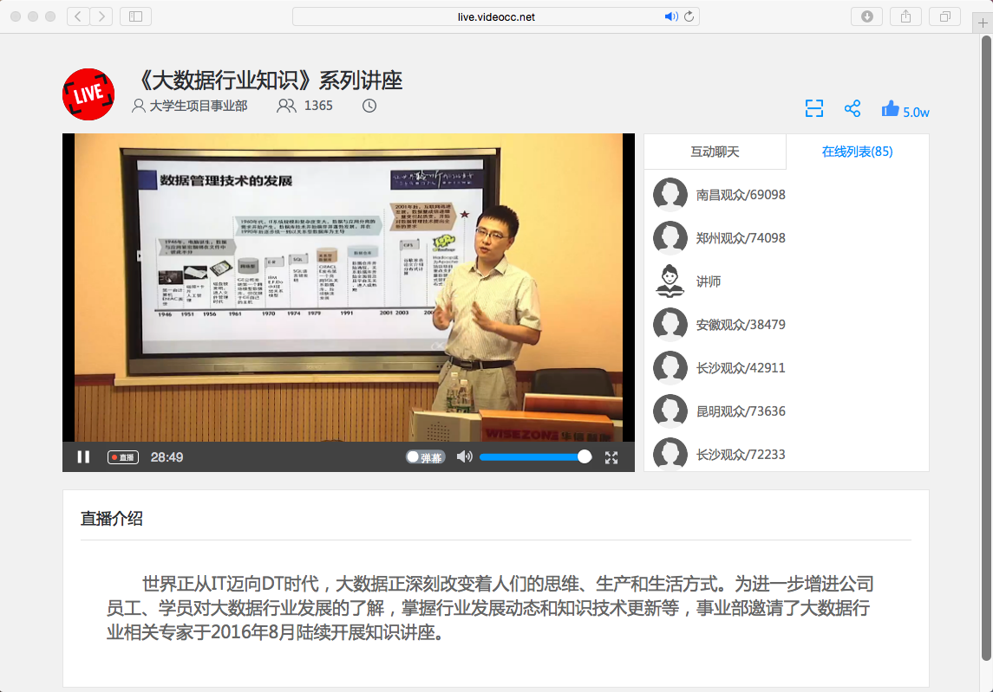This screenshot has height=692, width=993.
Task: Enter fullscreen mode in video player
Action: coord(611,456)
